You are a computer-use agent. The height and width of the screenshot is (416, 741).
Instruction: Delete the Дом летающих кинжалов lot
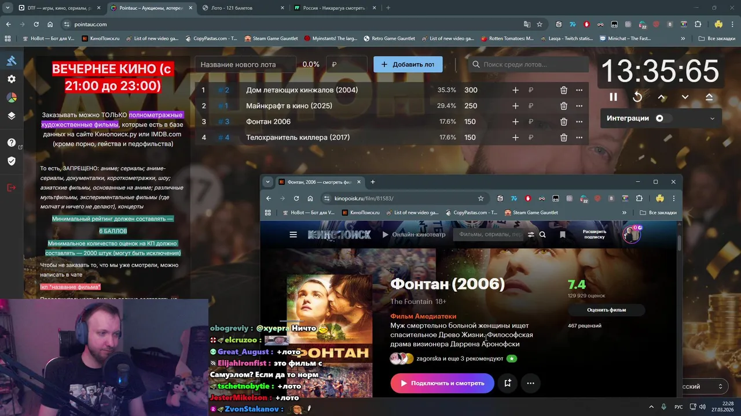564,90
